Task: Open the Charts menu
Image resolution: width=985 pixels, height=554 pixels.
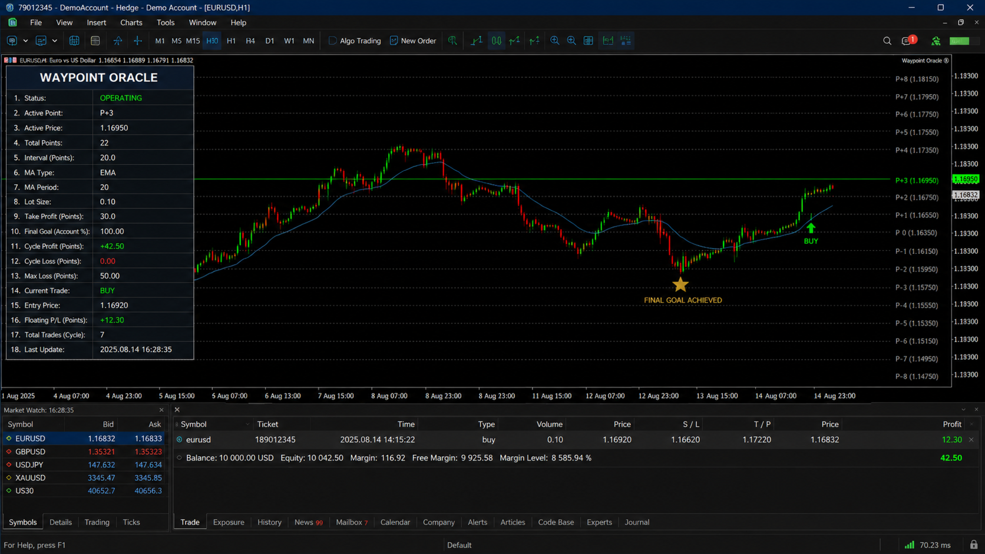Action: point(131,22)
